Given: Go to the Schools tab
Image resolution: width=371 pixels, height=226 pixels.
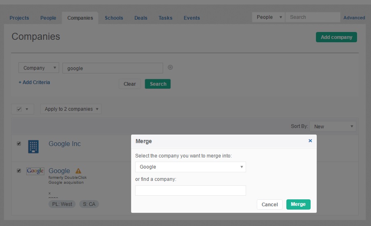Looking at the screenshot, I should [114, 18].
